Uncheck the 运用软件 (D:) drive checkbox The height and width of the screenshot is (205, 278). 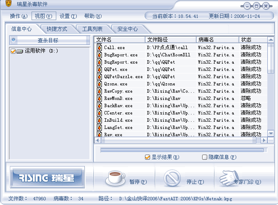tap(13, 51)
